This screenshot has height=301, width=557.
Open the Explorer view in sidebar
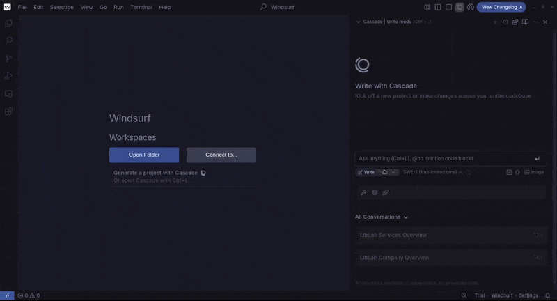pos(9,23)
